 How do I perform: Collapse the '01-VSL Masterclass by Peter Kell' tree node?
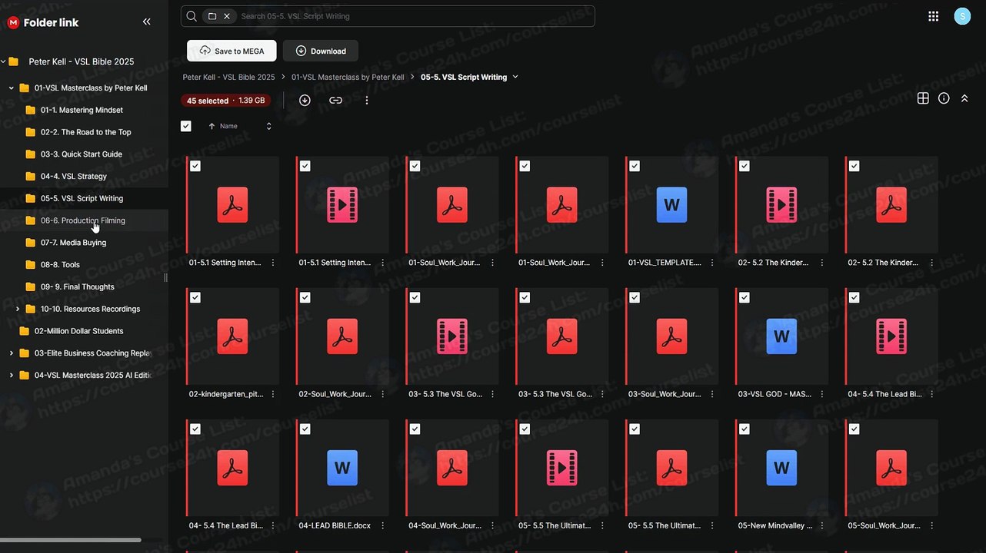[x=12, y=88]
